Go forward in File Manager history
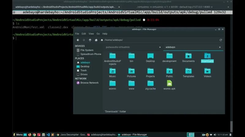 [84, 40]
